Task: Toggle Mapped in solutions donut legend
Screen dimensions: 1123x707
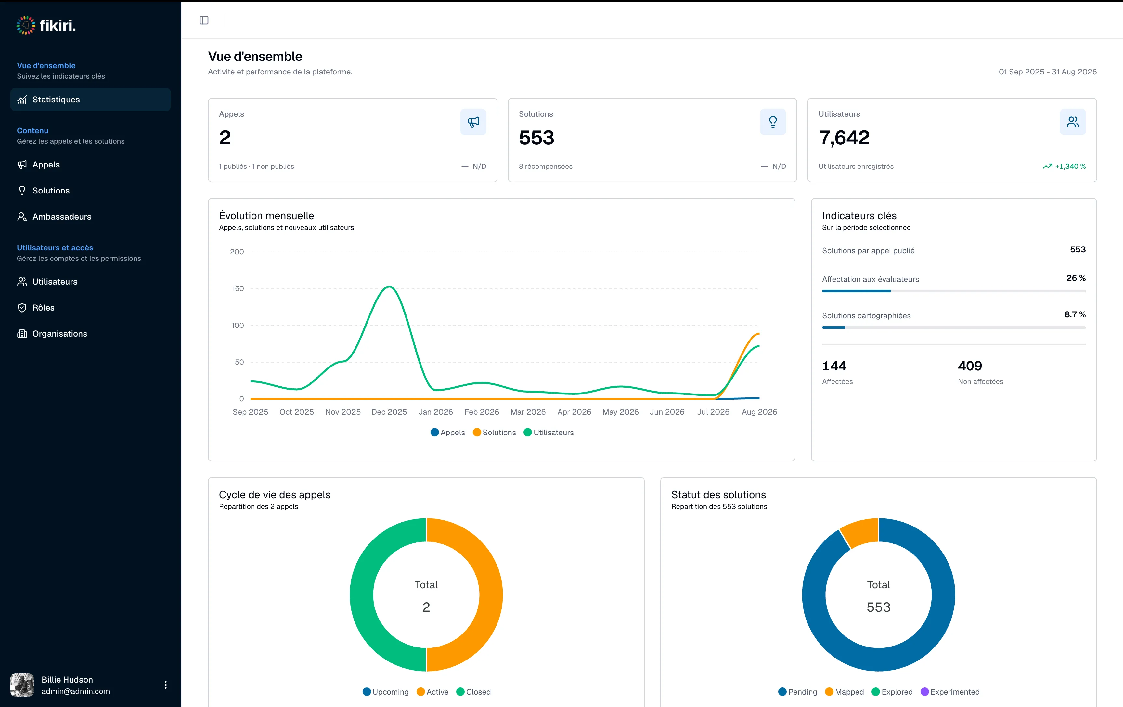Action: [x=844, y=692]
